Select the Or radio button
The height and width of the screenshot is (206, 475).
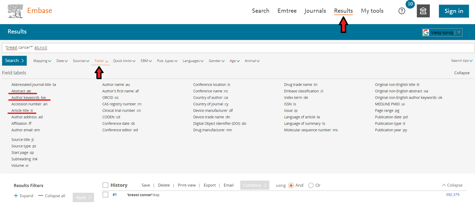tap(311, 185)
